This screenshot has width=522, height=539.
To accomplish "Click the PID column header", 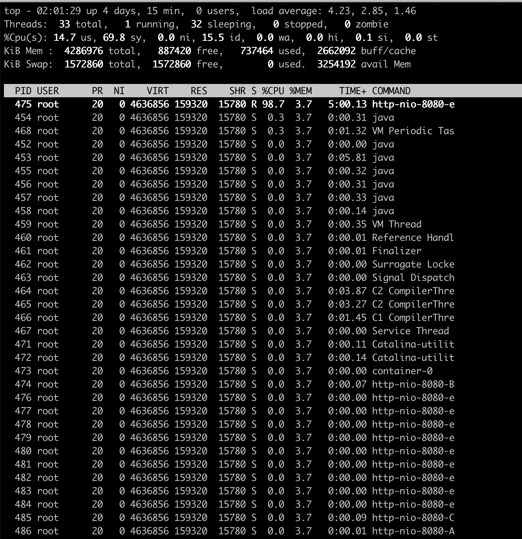I will [23, 91].
